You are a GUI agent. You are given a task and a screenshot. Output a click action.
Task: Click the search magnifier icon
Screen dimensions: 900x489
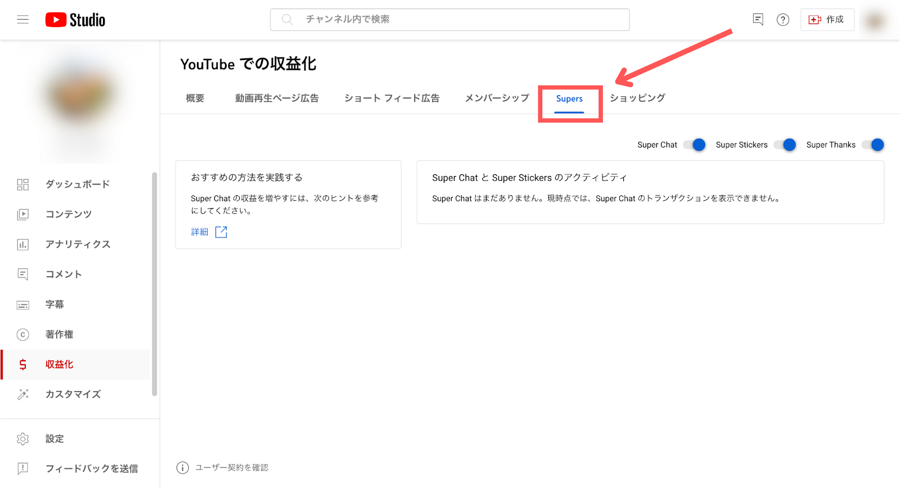pos(287,20)
